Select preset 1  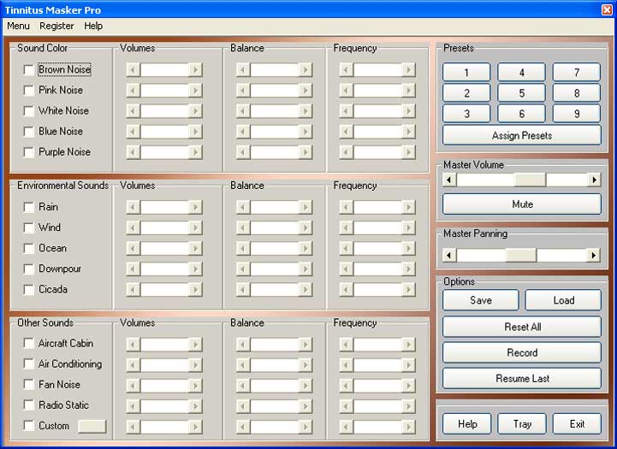466,73
